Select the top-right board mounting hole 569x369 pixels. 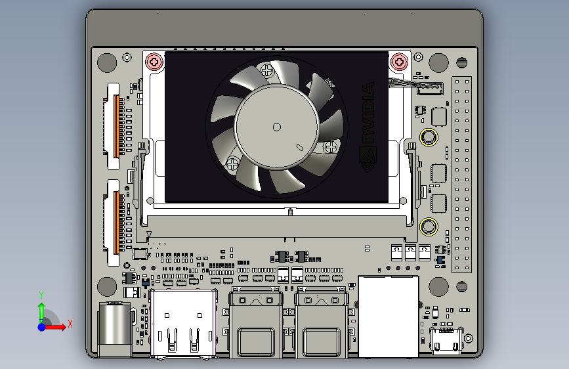[x=438, y=62]
